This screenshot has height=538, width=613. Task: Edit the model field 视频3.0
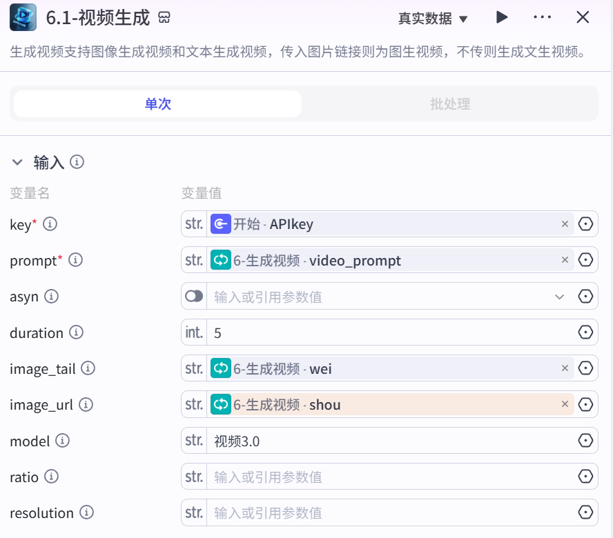pos(391,441)
